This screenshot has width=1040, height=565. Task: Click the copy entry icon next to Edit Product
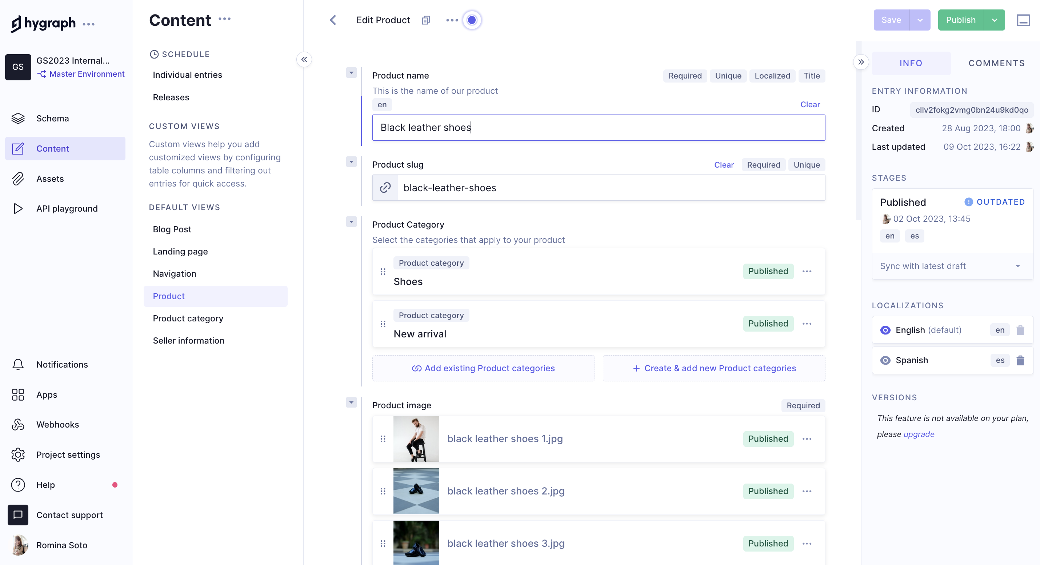click(425, 20)
